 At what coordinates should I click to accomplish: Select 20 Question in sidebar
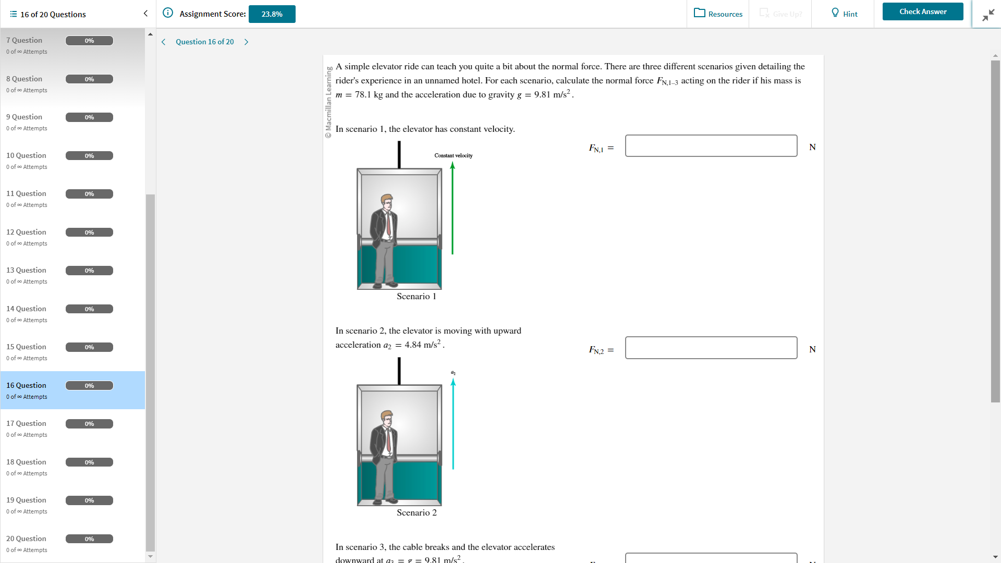[26, 538]
